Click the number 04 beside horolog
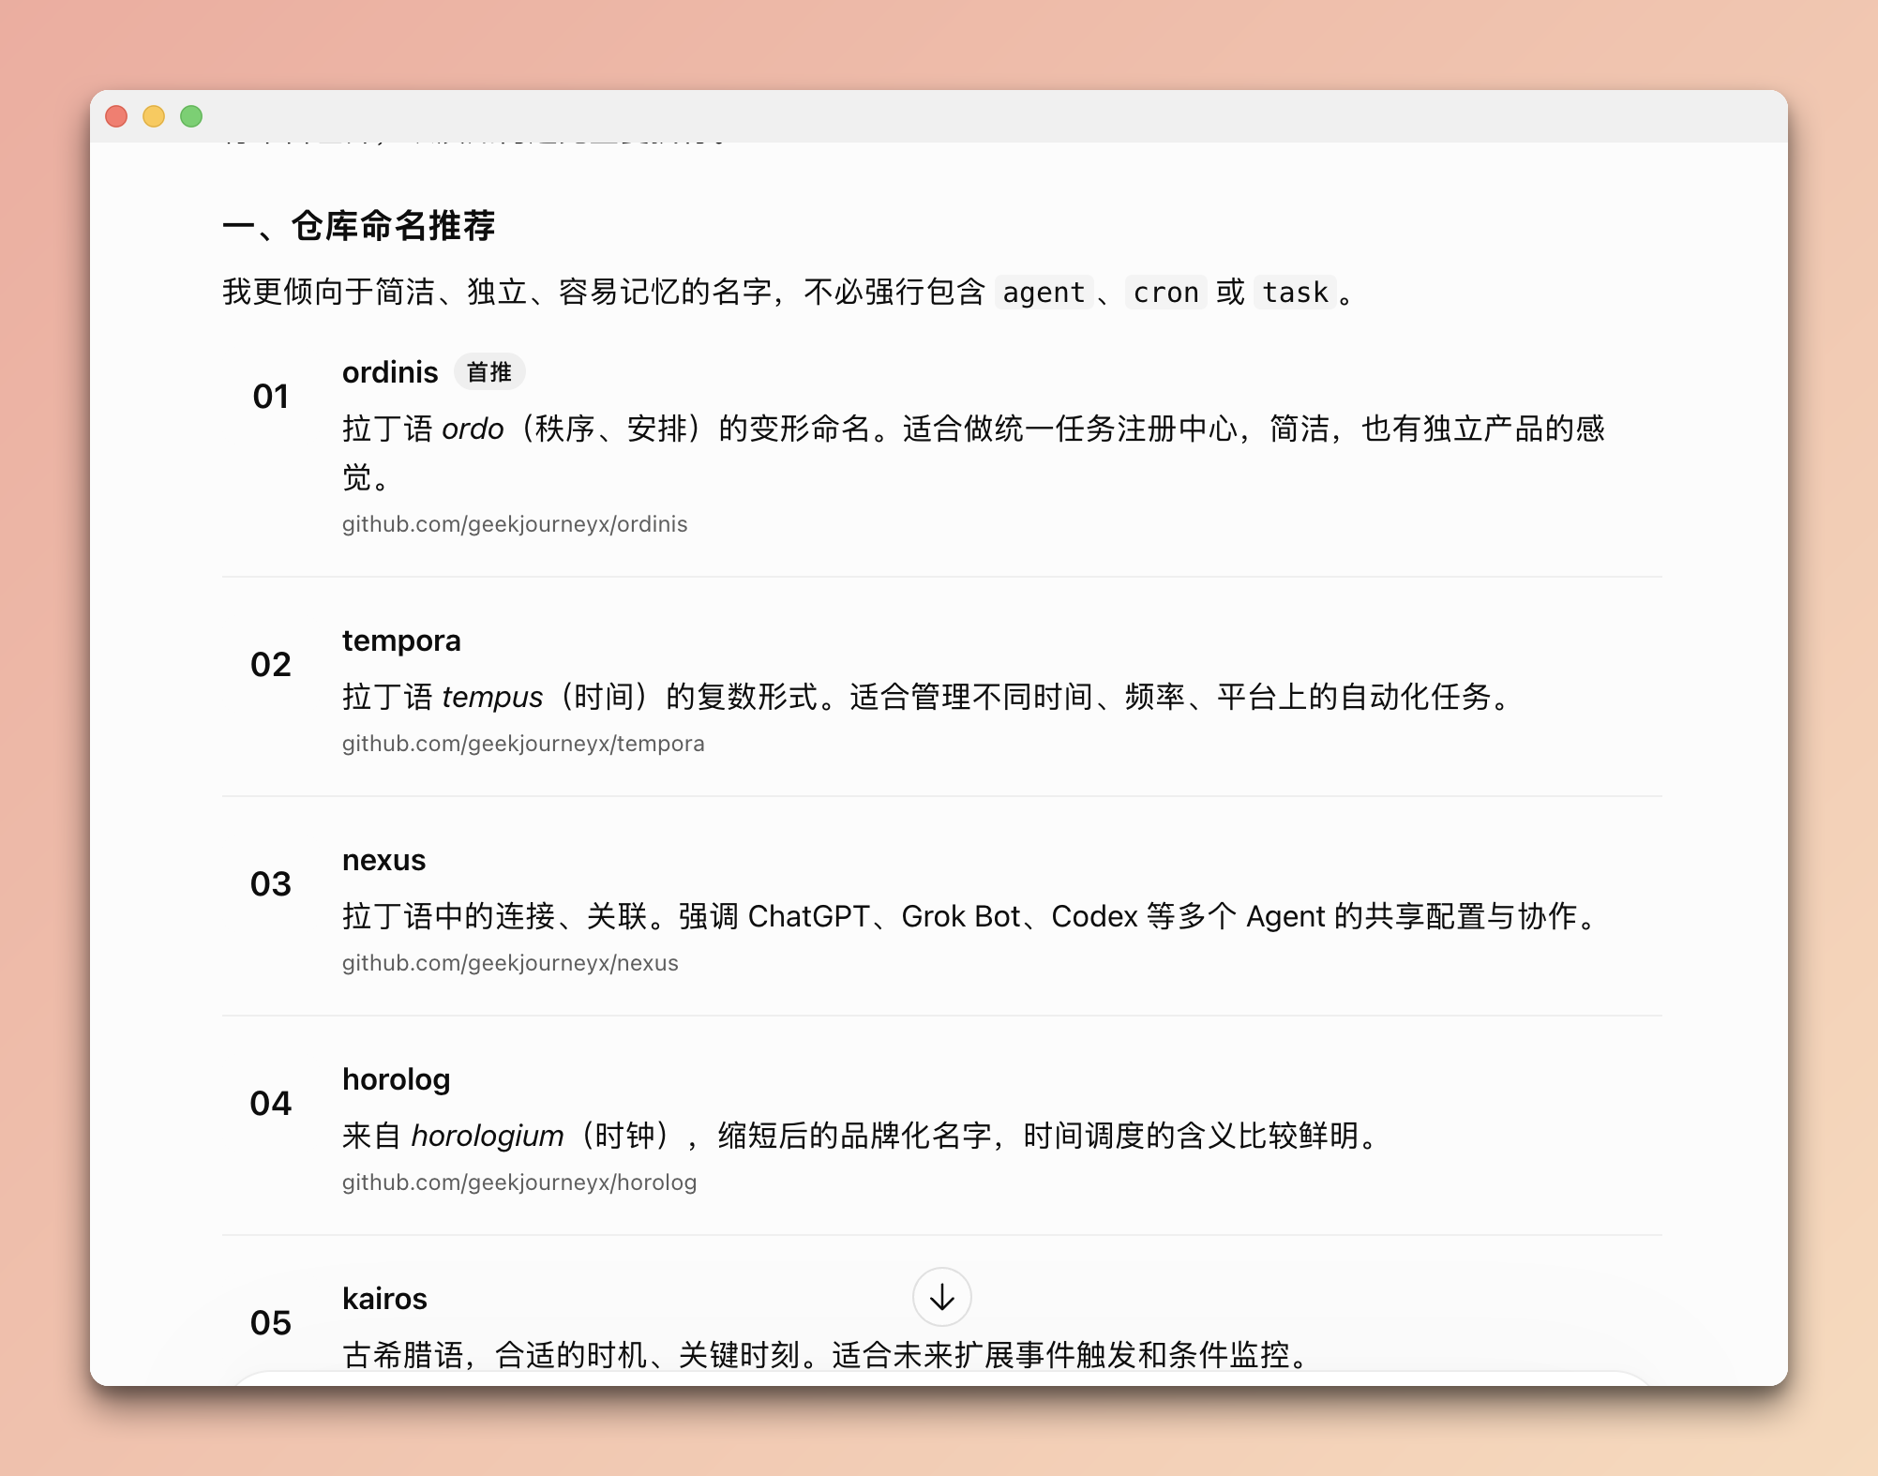1878x1476 pixels. pos(271,1104)
